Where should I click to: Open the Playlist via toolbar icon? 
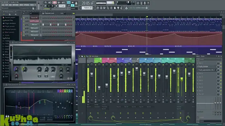[x=98, y=8]
